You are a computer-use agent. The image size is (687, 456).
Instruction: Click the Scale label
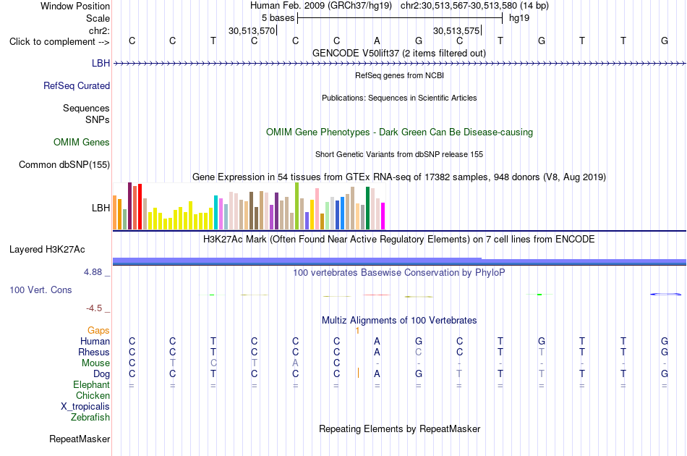coord(98,18)
